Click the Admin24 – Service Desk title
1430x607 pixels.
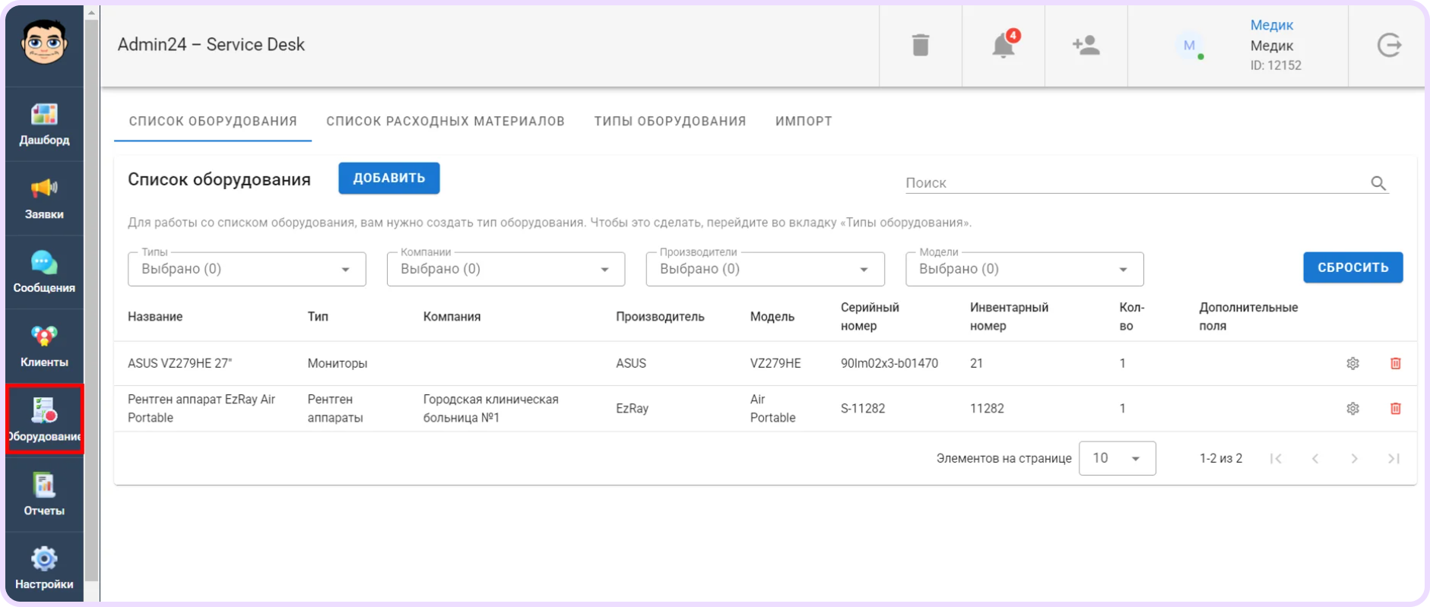tap(211, 45)
